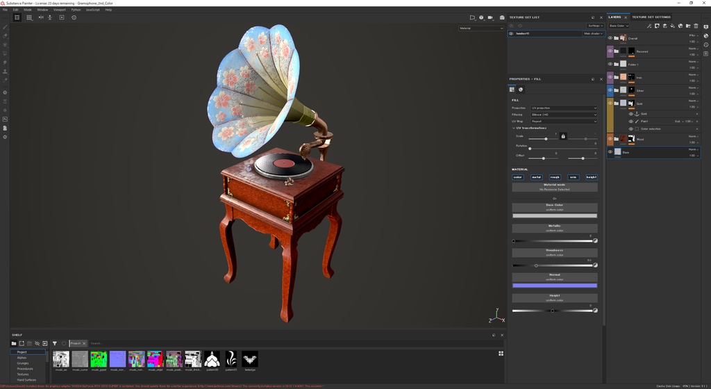Image resolution: width=711 pixels, height=389 pixels.
Task: Switch to the Texture Set Settings tab
Action: (x=651, y=17)
